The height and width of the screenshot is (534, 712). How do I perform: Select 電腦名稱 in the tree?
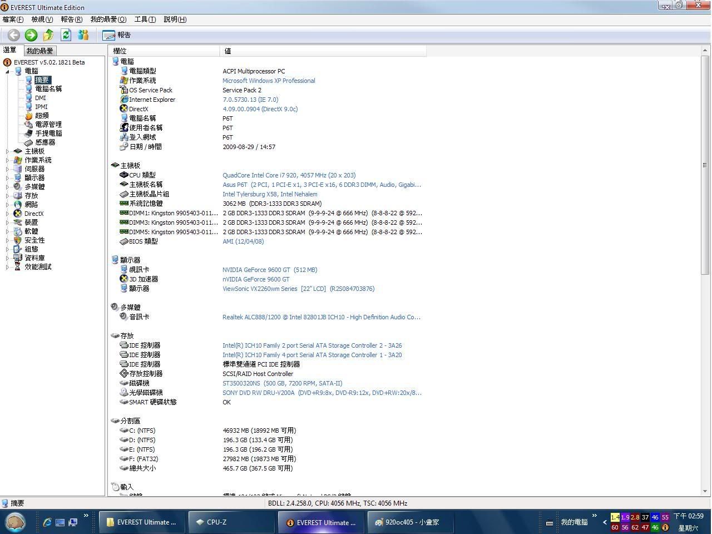click(48, 89)
